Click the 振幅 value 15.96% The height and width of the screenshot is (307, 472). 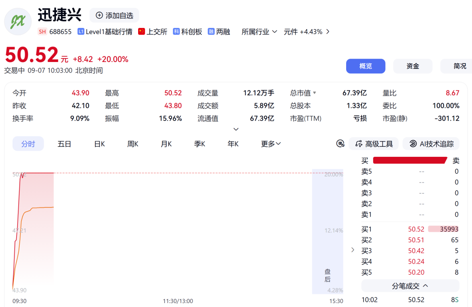(170, 118)
